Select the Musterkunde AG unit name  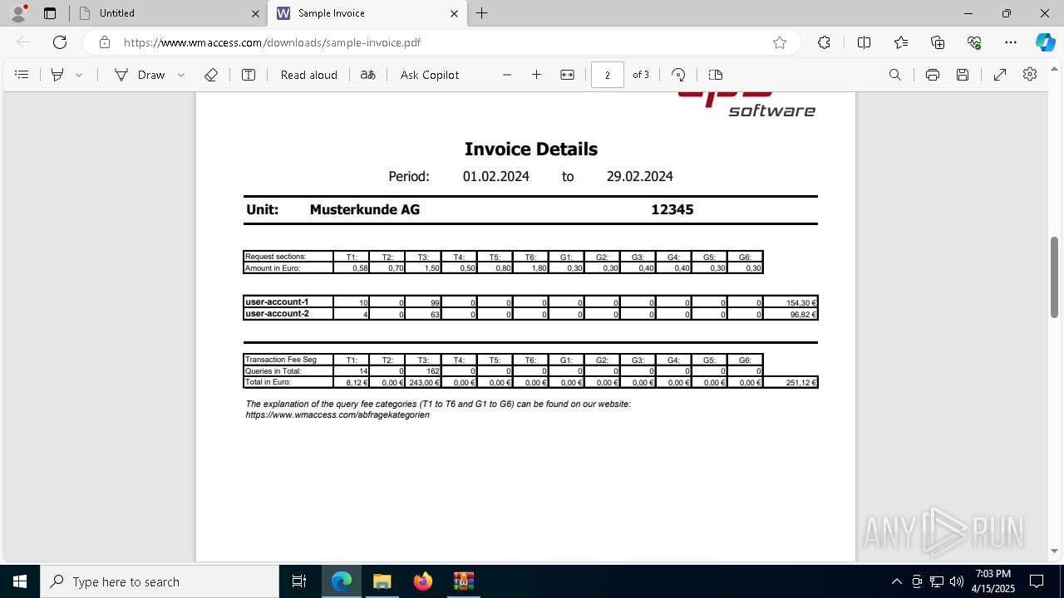[x=364, y=210]
